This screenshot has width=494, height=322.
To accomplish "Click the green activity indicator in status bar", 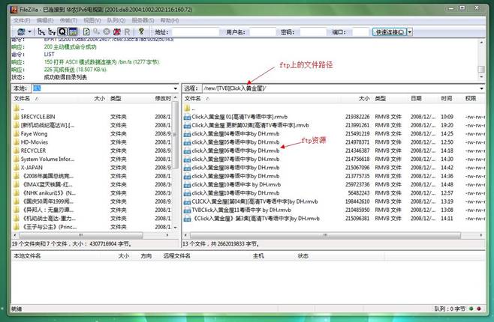I will (471, 309).
